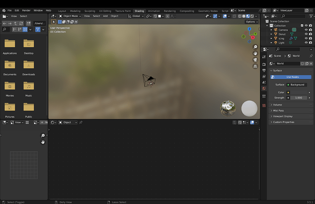This screenshot has width=315, height=204.
Task: Expand the Volume panel
Action: [x=291, y=105]
